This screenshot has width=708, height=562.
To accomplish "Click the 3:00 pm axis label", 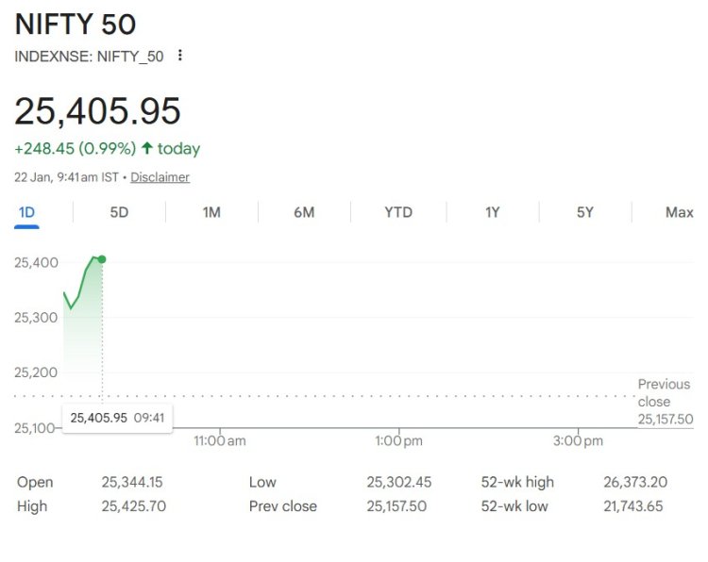I will point(578,440).
